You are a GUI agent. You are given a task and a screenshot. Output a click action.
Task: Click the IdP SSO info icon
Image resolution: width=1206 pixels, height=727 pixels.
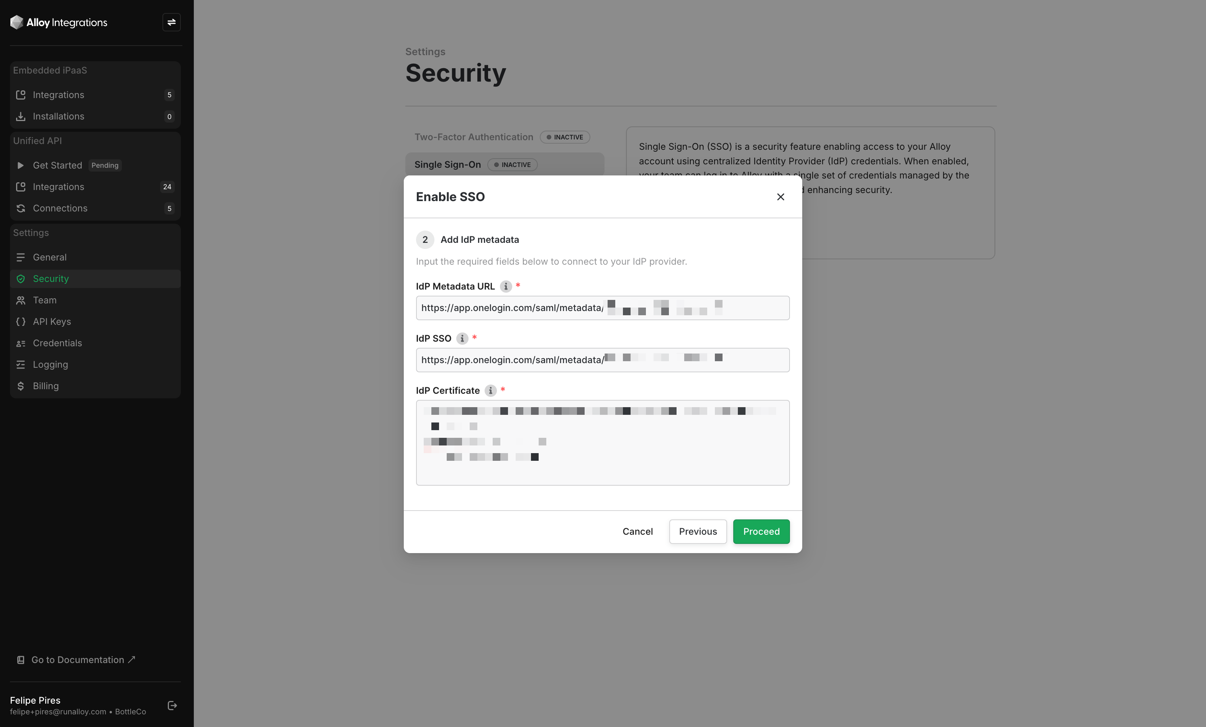tap(462, 339)
